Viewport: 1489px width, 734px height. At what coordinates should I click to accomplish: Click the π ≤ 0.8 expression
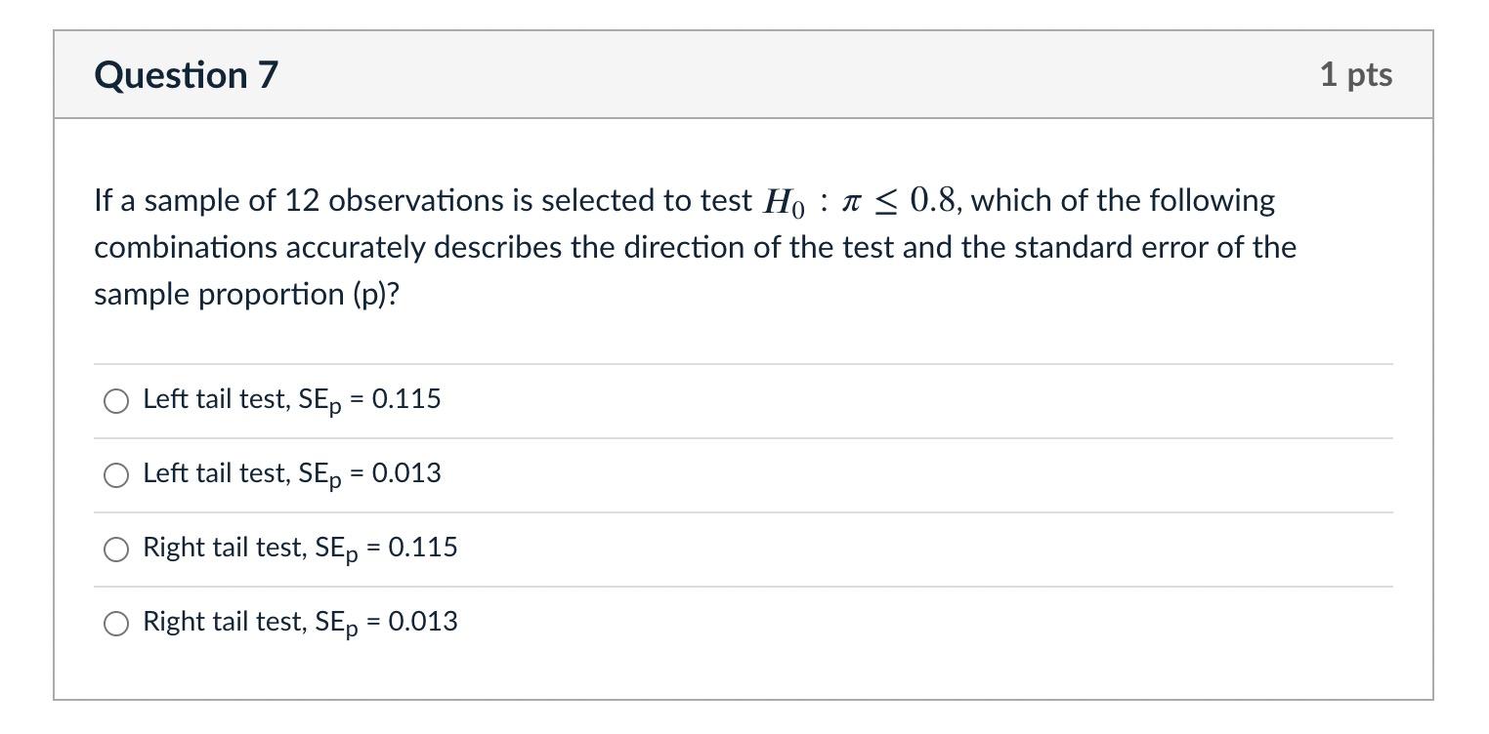899,201
